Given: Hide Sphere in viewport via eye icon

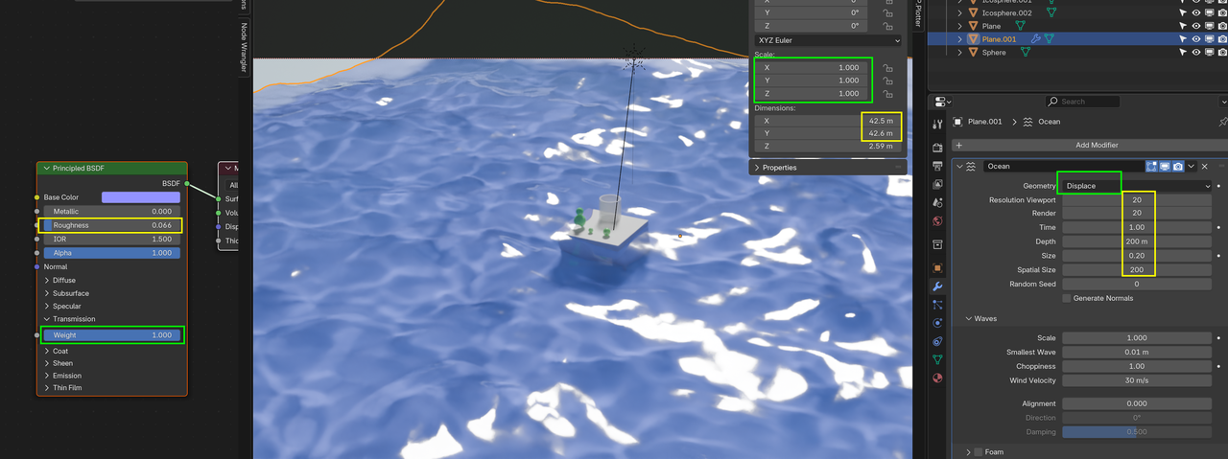Looking at the screenshot, I should (x=1196, y=52).
